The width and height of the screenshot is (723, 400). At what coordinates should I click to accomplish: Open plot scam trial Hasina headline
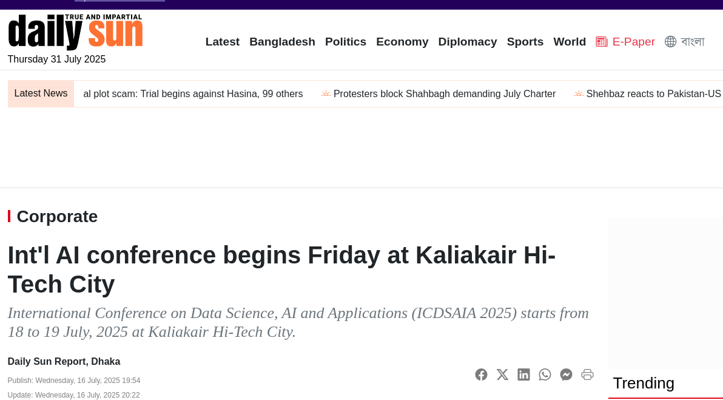pyautogui.click(x=193, y=94)
